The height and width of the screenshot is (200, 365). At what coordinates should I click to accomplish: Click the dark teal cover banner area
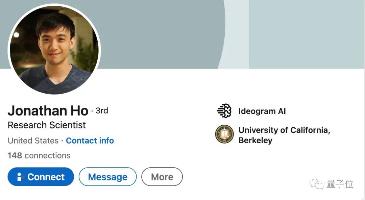(161, 34)
